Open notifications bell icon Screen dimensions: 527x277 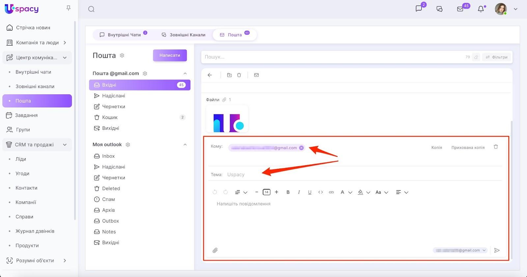pyautogui.click(x=481, y=9)
